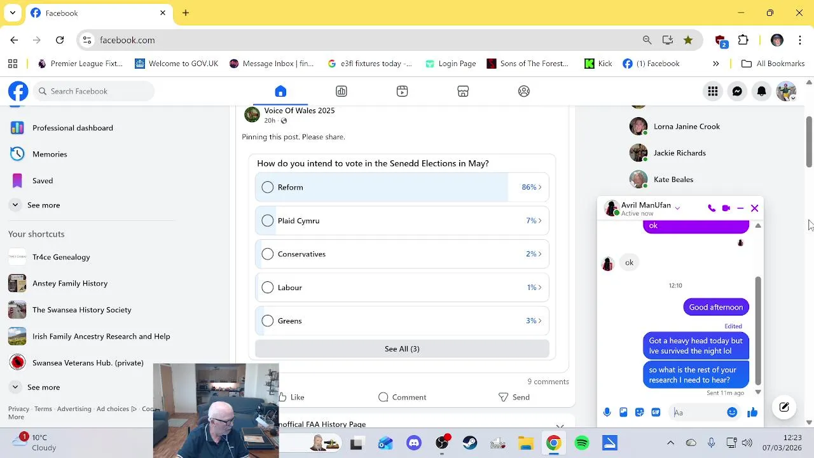Image resolution: width=814 pixels, height=458 pixels.
Task: Open the Groups tab
Action: [524, 91]
